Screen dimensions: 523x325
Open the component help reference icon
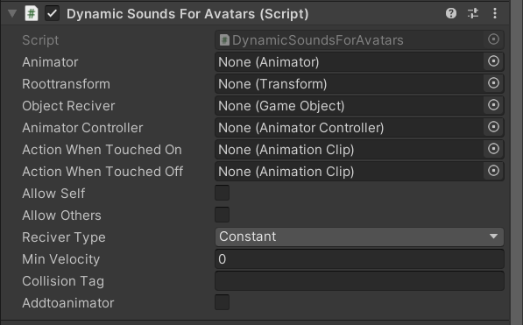coord(451,13)
